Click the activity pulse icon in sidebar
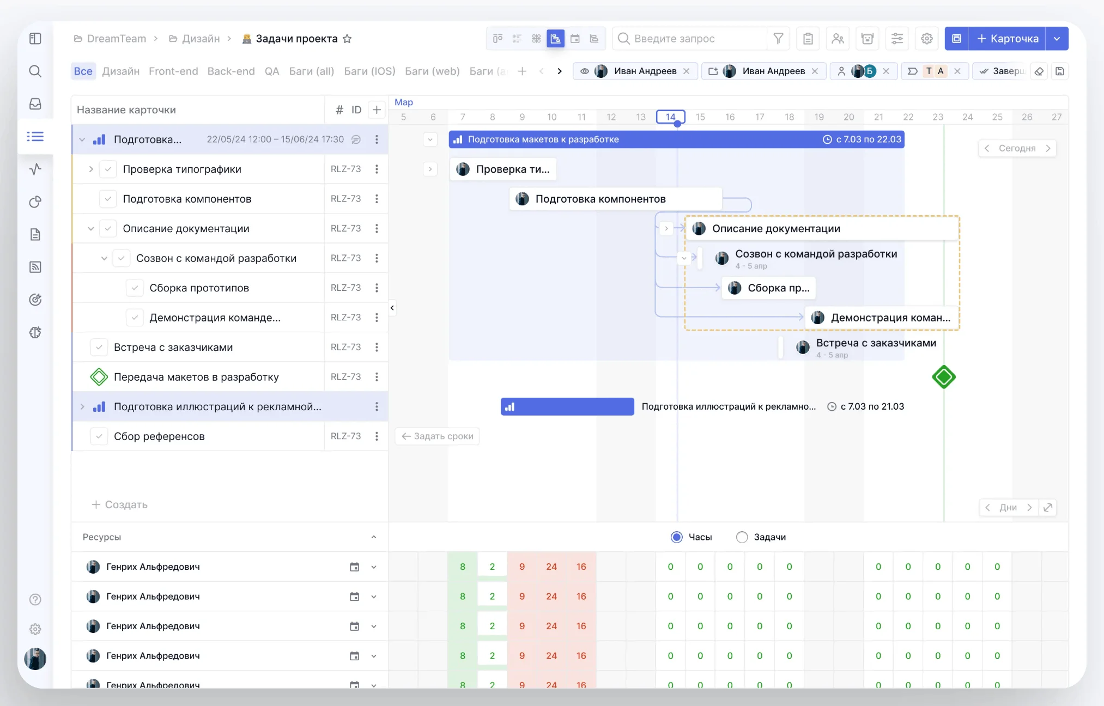 tap(35, 169)
